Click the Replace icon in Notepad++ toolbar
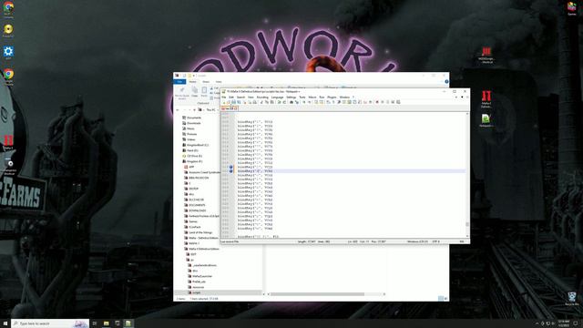 click(x=297, y=102)
